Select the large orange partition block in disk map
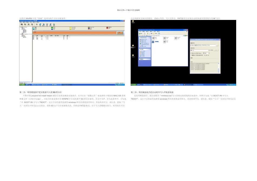This screenshot has width=257, height=181. pos(74,33)
